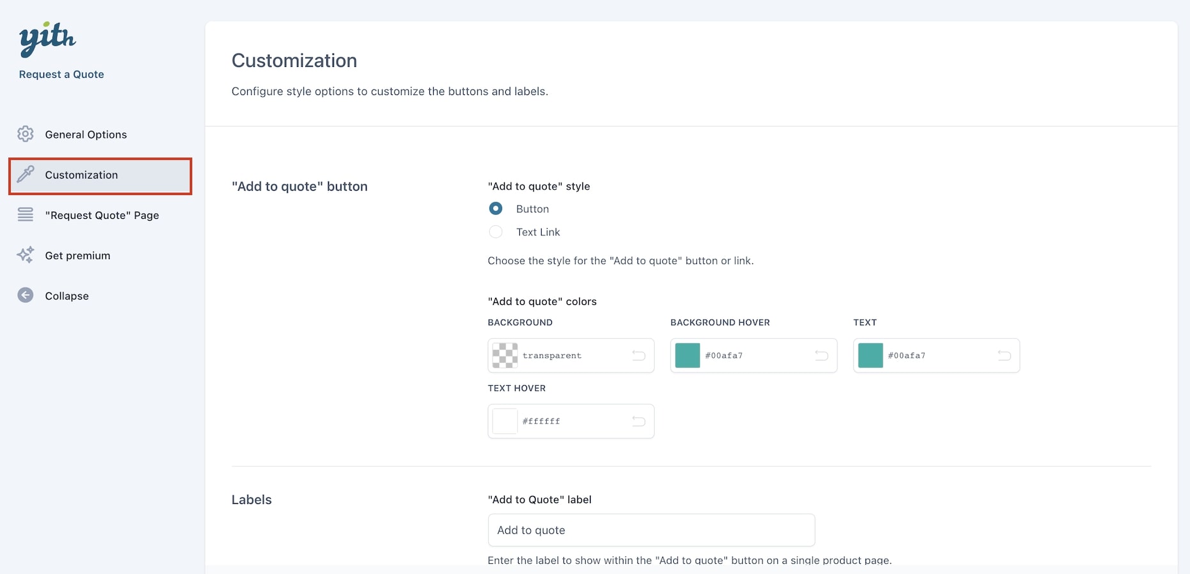
Task: Click the 'Configure style options' description text
Action: tap(390, 91)
